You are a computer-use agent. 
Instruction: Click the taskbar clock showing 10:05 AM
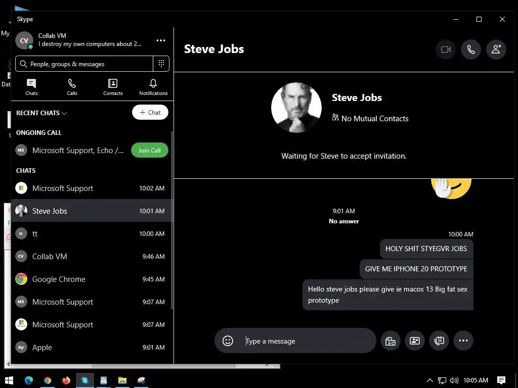pos(476,380)
